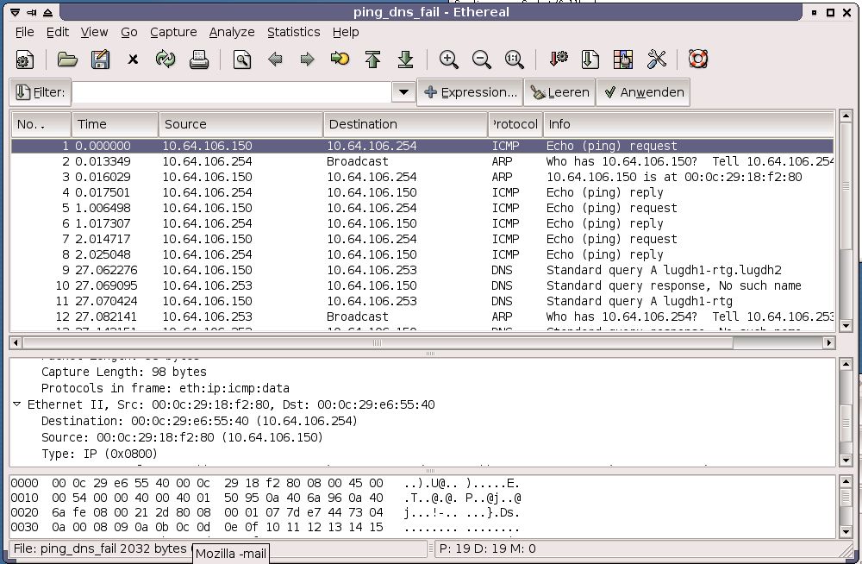Select the Type: IP (0x0800) detail line

99,454
